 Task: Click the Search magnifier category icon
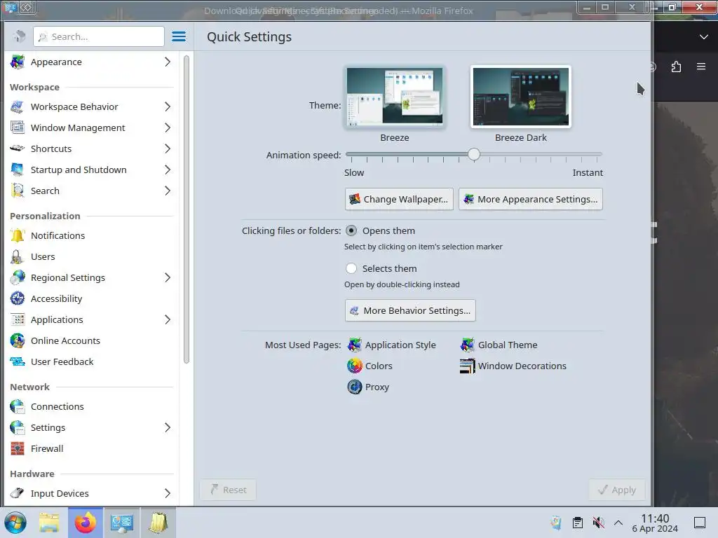click(x=18, y=191)
